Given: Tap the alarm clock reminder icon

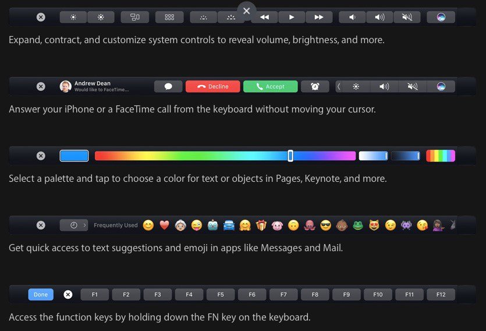Looking at the screenshot, I should [x=315, y=86].
